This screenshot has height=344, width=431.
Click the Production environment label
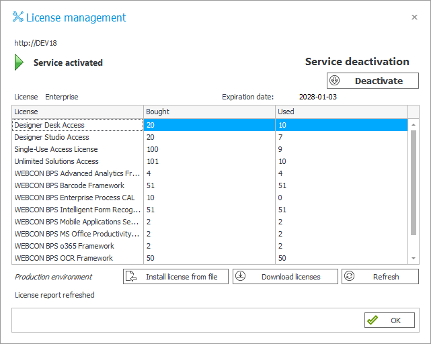[53, 277]
